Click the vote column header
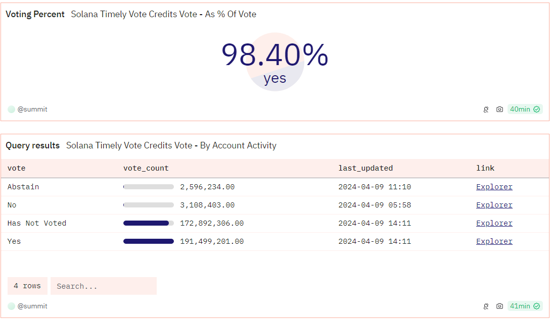Screen dimensions: 550x320 (17, 169)
